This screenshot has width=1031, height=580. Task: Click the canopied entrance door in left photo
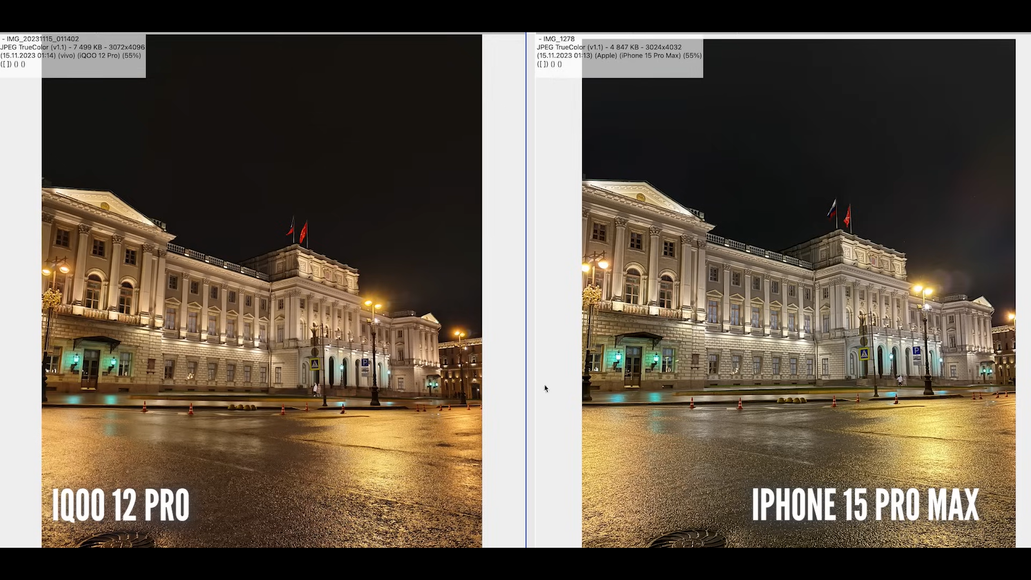tap(90, 367)
